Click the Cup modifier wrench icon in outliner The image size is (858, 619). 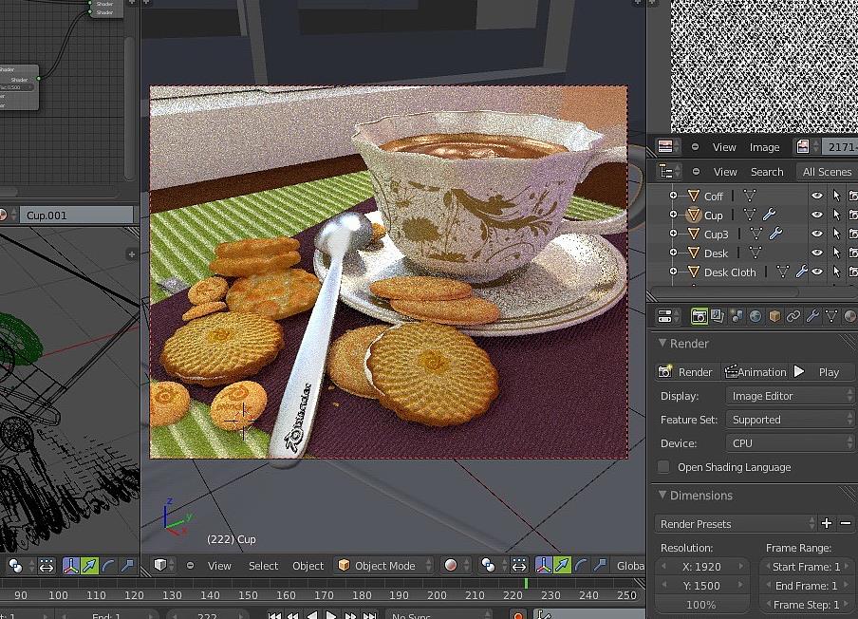click(x=769, y=215)
